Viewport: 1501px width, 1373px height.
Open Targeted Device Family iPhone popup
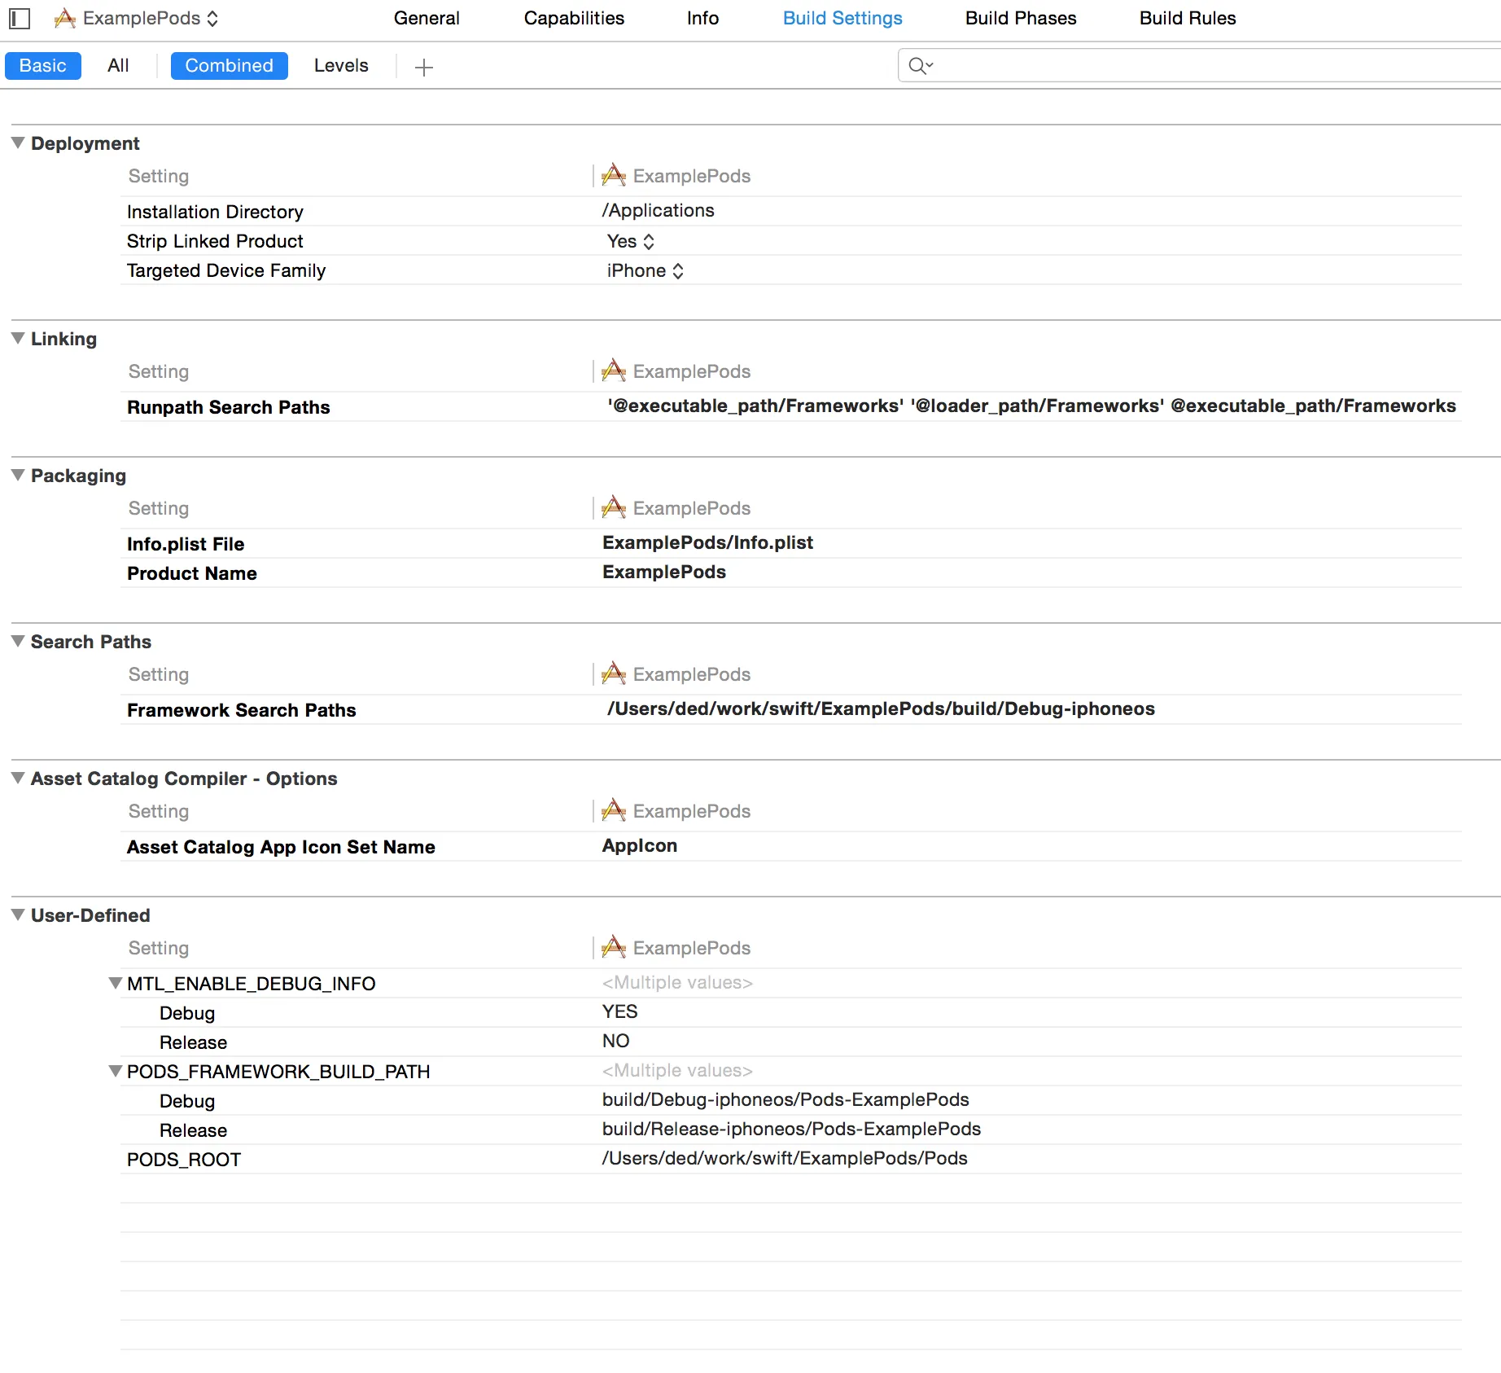click(x=645, y=271)
